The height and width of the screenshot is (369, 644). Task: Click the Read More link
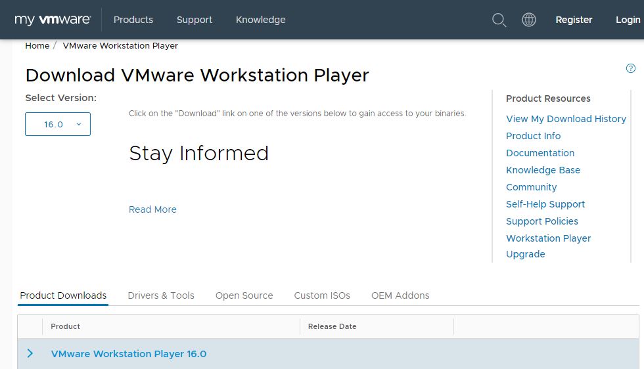pos(152,209)
